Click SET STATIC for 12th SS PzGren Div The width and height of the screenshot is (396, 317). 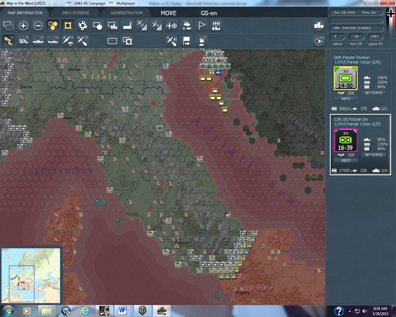(x=374, y=155)
